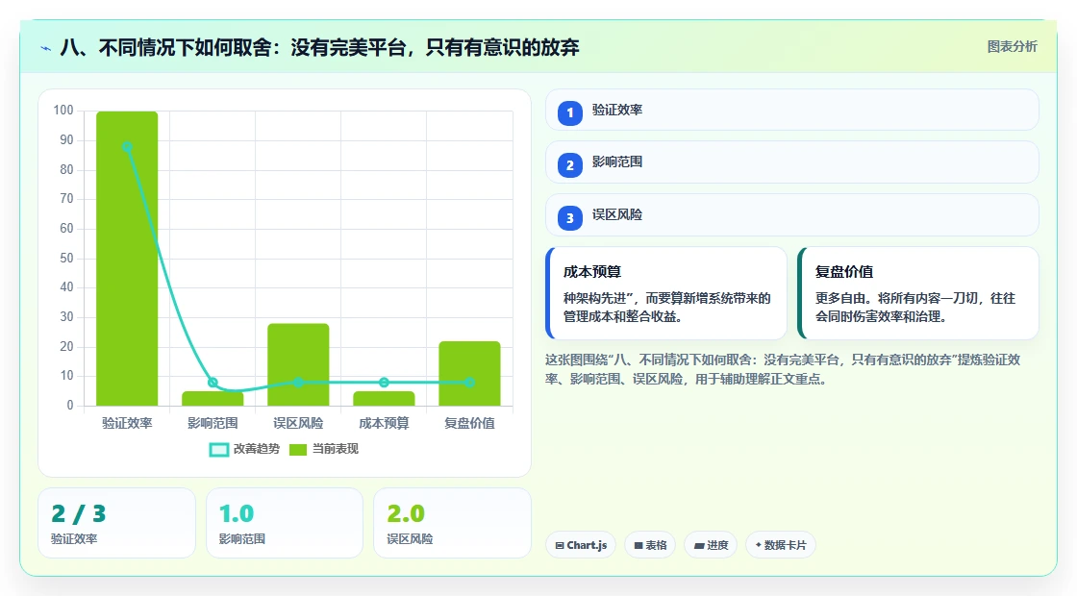Click the 误区风险 x-axis label
Image resolution: width=1077 pixels, height=596 pixels.
298,424
